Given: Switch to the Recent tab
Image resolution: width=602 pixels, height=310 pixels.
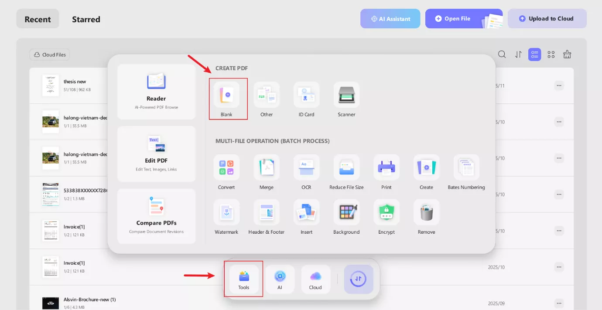Looking at the screenshot, I should (x=38, y=19).
